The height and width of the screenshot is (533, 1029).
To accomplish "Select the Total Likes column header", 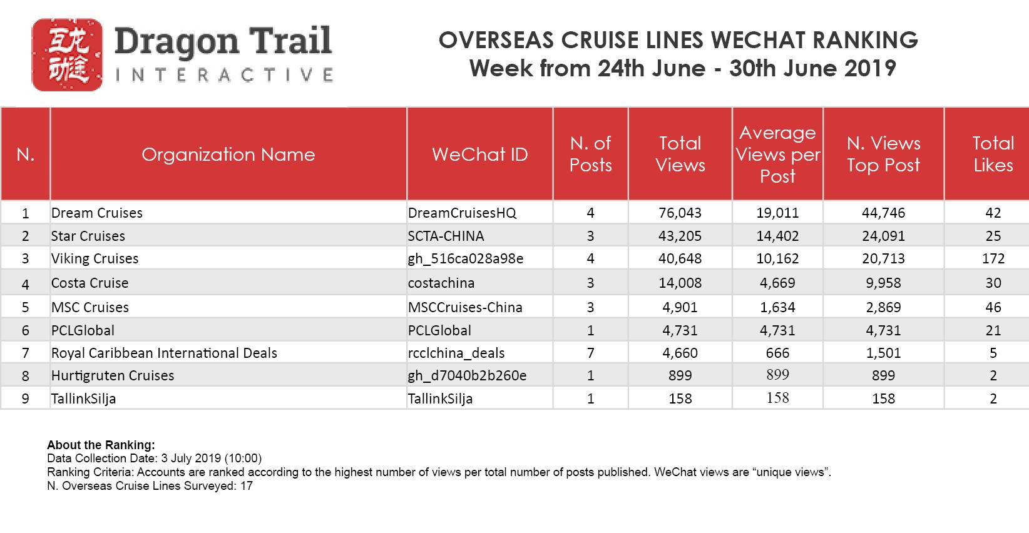I will click(993, 155).
